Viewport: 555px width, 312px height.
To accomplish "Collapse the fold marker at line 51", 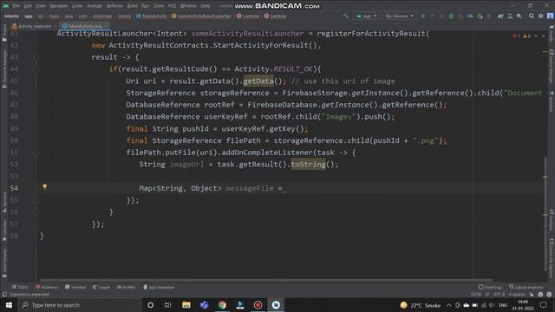I will 36,153.
